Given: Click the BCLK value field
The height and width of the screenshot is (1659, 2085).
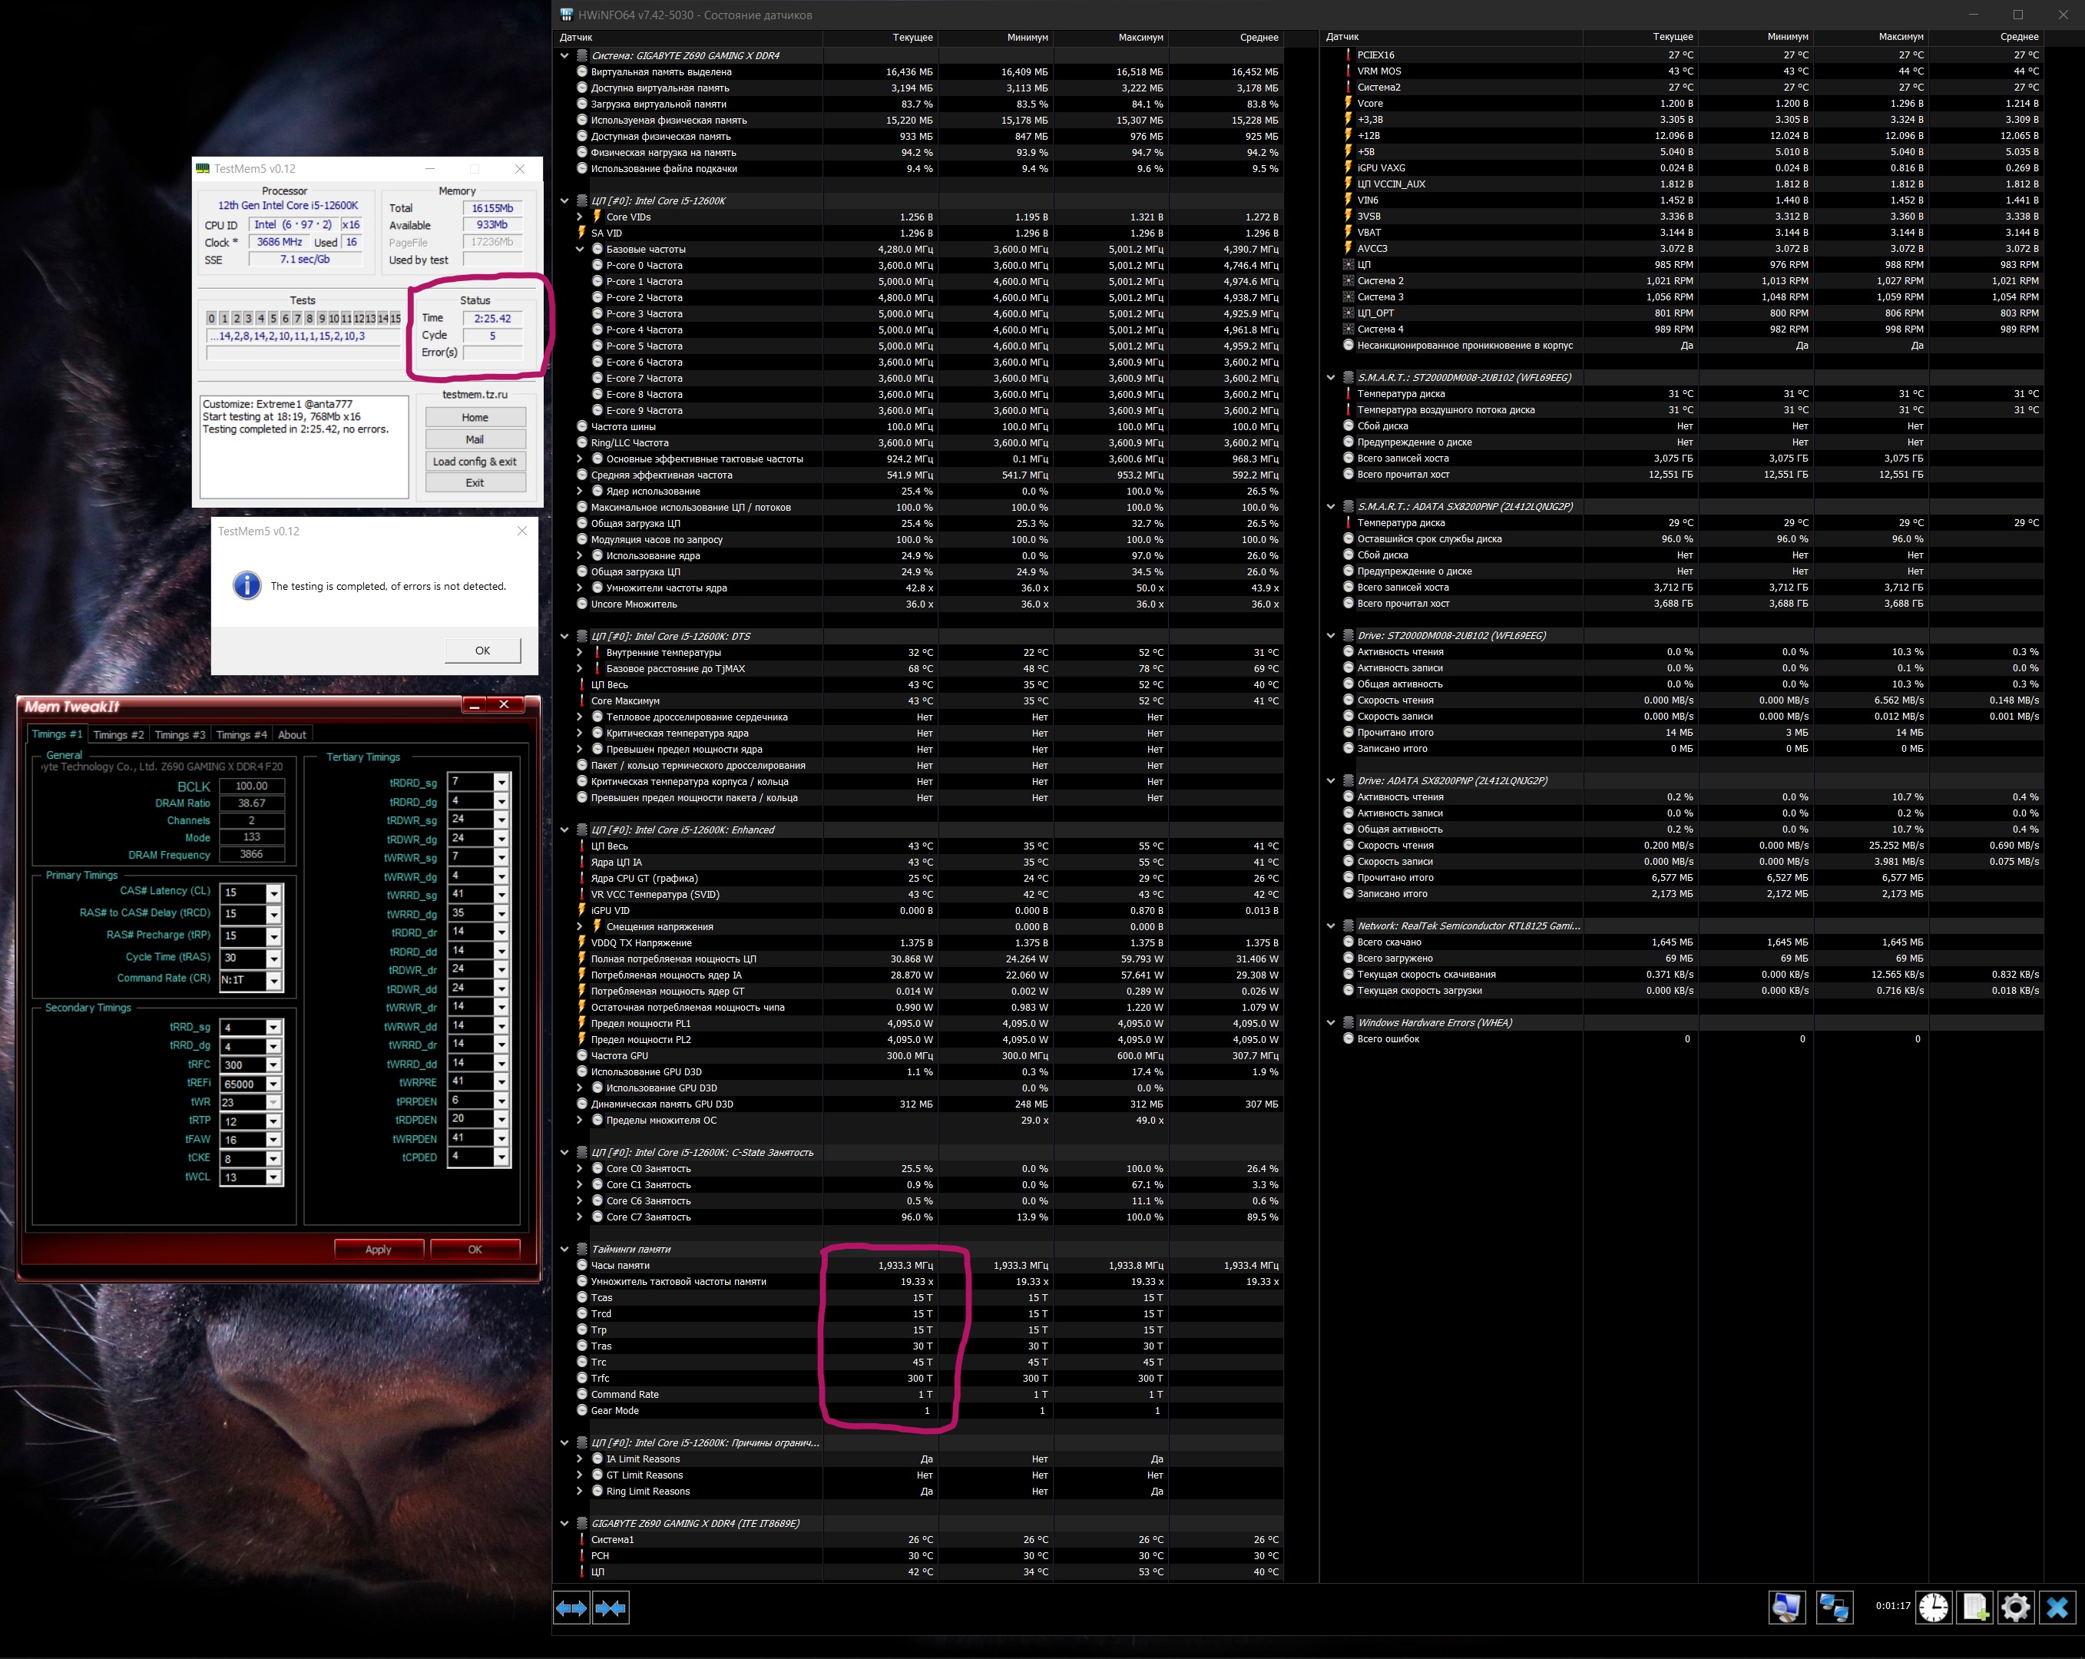Looking at the screenshot, I should point(251,786).
